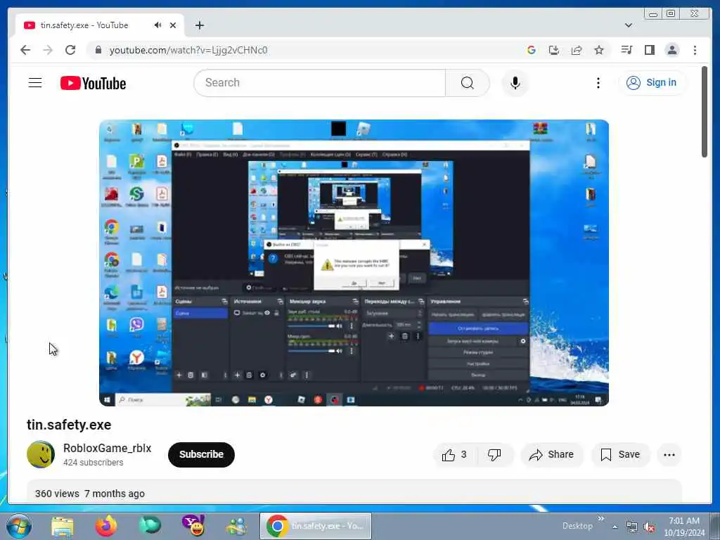Subscribe to the channel
Screen dimensions: 720x540
coord(201,455)
